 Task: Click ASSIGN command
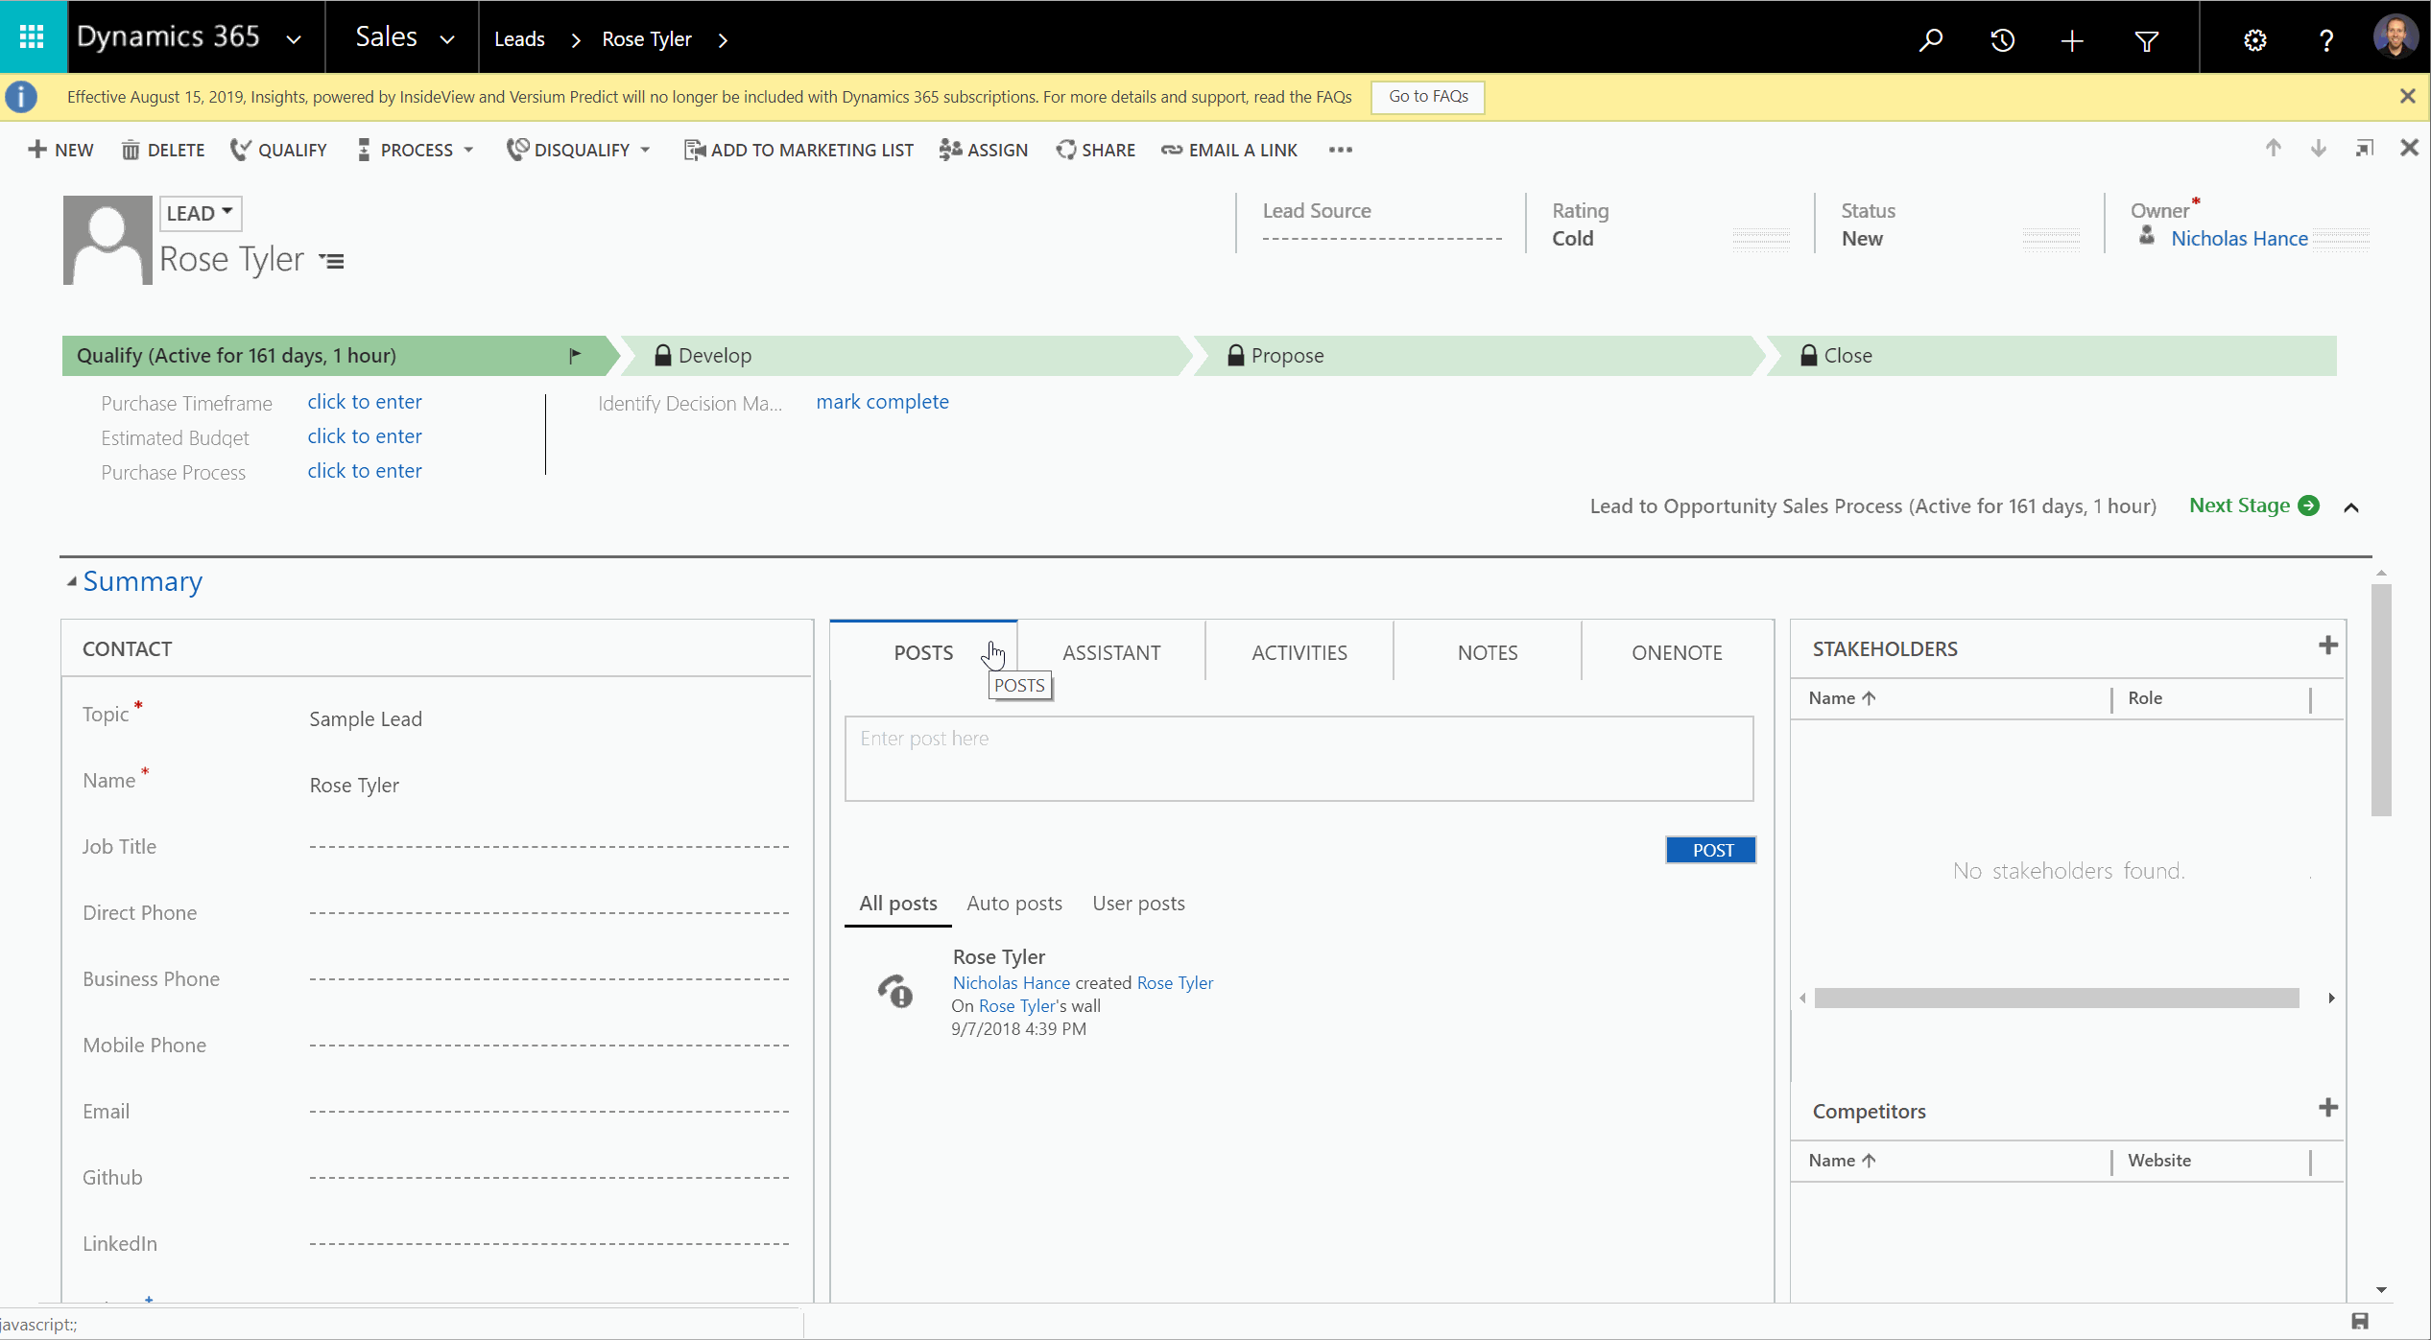984,150
